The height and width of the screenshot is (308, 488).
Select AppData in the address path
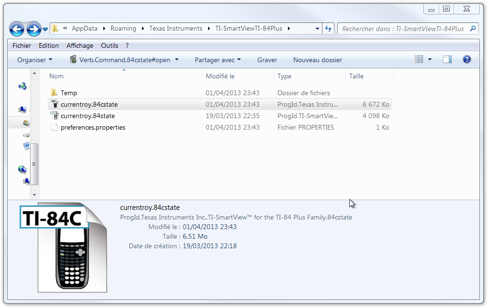pyautogui.click(x=84, y=29)
